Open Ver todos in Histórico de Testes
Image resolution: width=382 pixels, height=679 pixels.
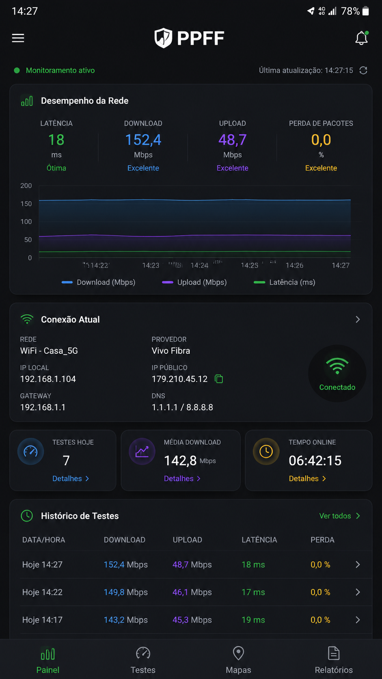pyautogui.click(x=340, y=516)
